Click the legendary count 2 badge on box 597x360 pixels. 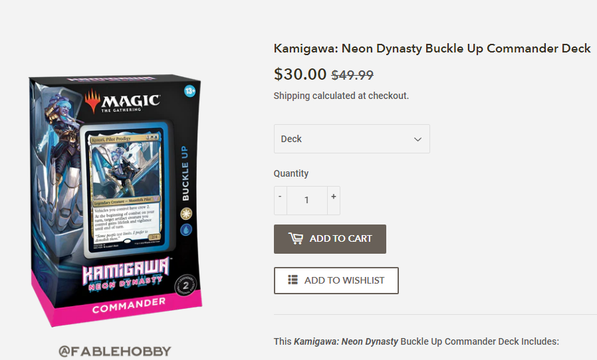185,286
